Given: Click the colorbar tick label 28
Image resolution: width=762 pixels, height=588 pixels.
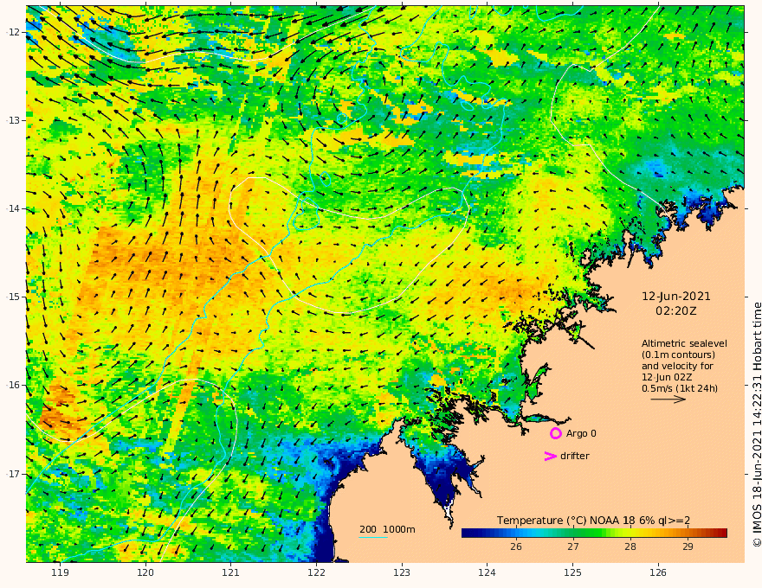Looking at the screenshot, I should pos(630,546).
